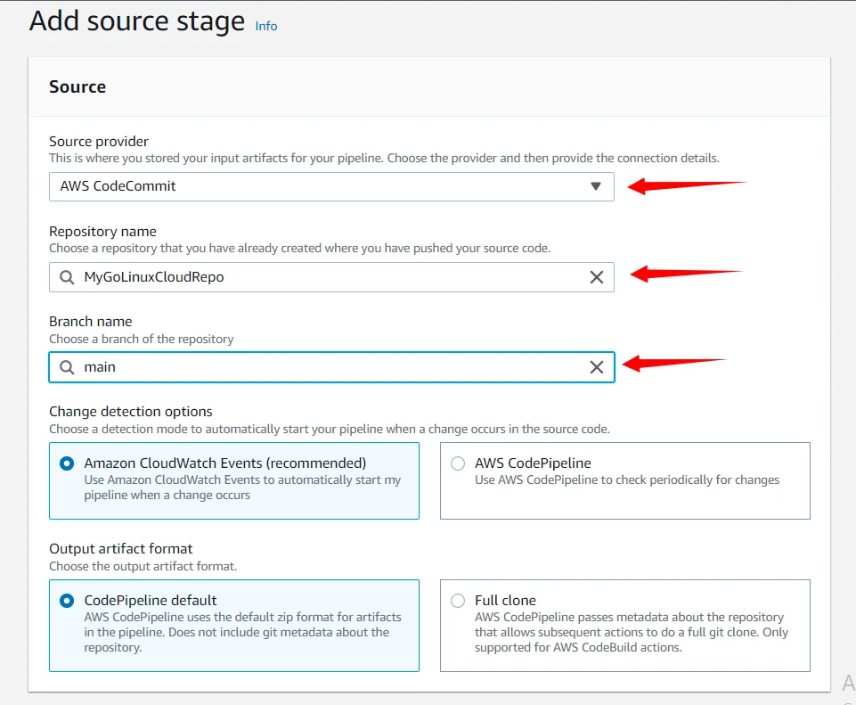
Task: Clear the MyGoLinuxCloudRepo repository name
Action: coord(597,277)
